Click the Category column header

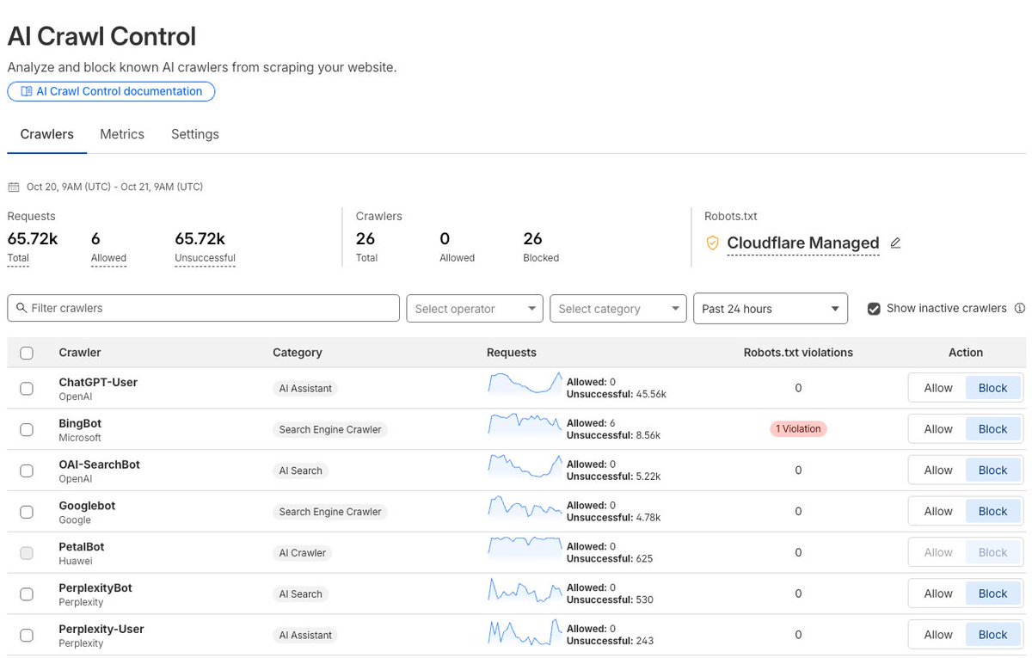[x=298, y=353]
